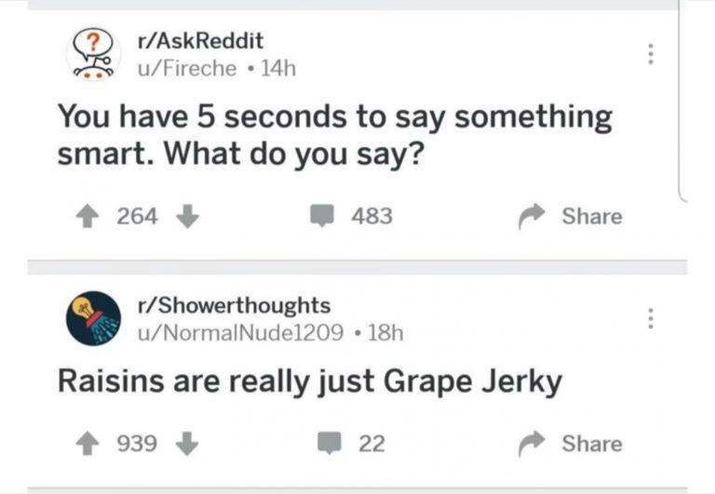View the u/NormalNude1209 user profile

pos(239,331)
